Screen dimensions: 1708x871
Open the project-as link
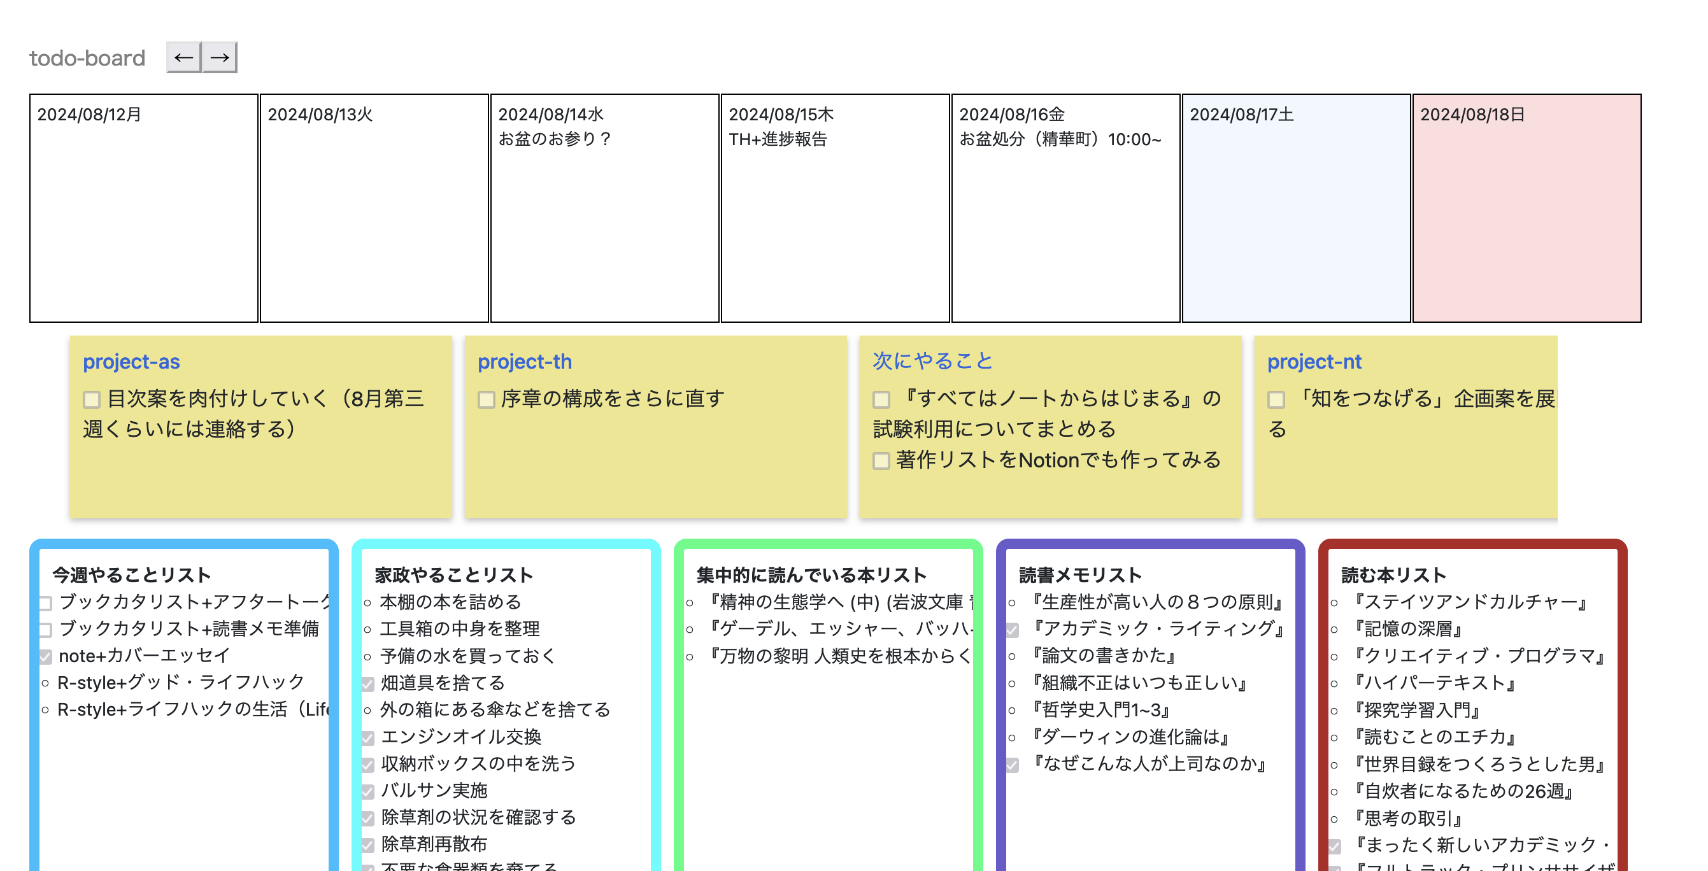pyautogui.click(x=131, y=362)
